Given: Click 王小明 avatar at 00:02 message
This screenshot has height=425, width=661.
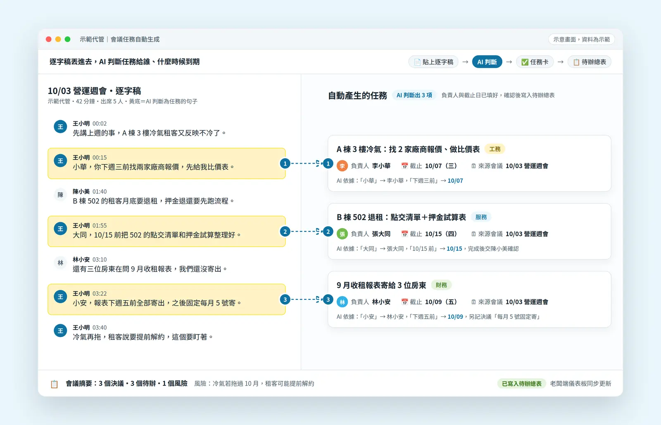Looking at the screenshot, I should [60, 127].
